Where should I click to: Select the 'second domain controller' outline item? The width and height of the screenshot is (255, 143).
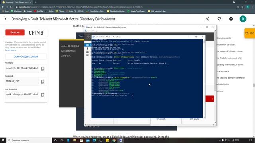(231, 78)
